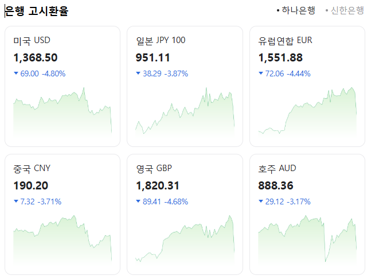The image size is (375, 279).
Task: Open the 미국 USD exchange rate card
Action: [62, 86]
